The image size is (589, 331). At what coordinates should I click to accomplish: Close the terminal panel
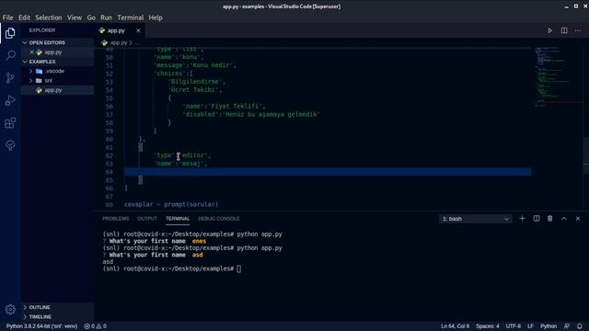[x=578, y=219]
